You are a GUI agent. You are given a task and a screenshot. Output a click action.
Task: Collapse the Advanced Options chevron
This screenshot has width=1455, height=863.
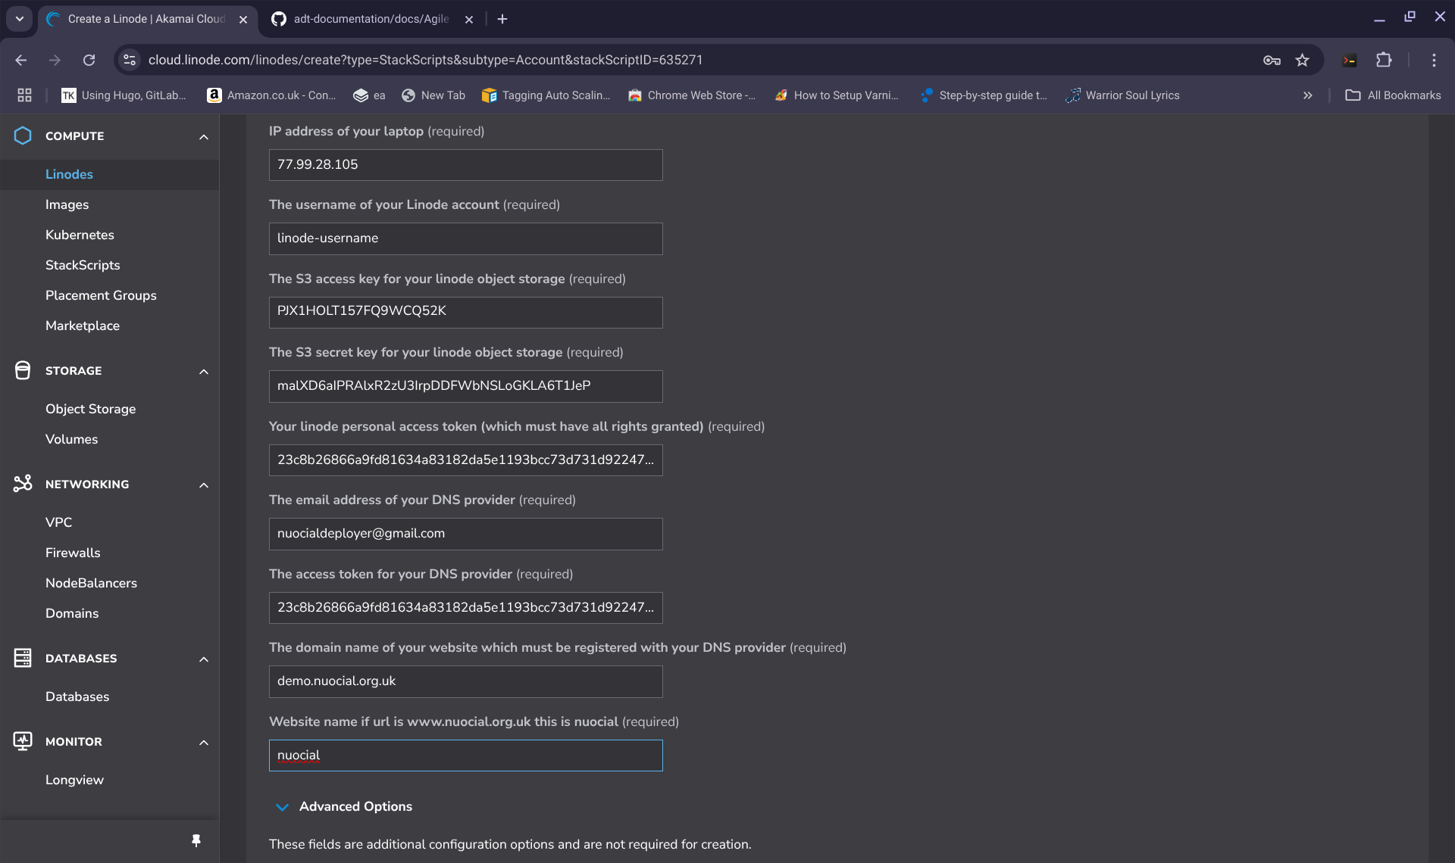(282, 807)
